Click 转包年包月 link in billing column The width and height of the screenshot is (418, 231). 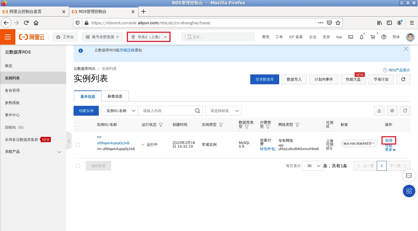click(268, 149)
